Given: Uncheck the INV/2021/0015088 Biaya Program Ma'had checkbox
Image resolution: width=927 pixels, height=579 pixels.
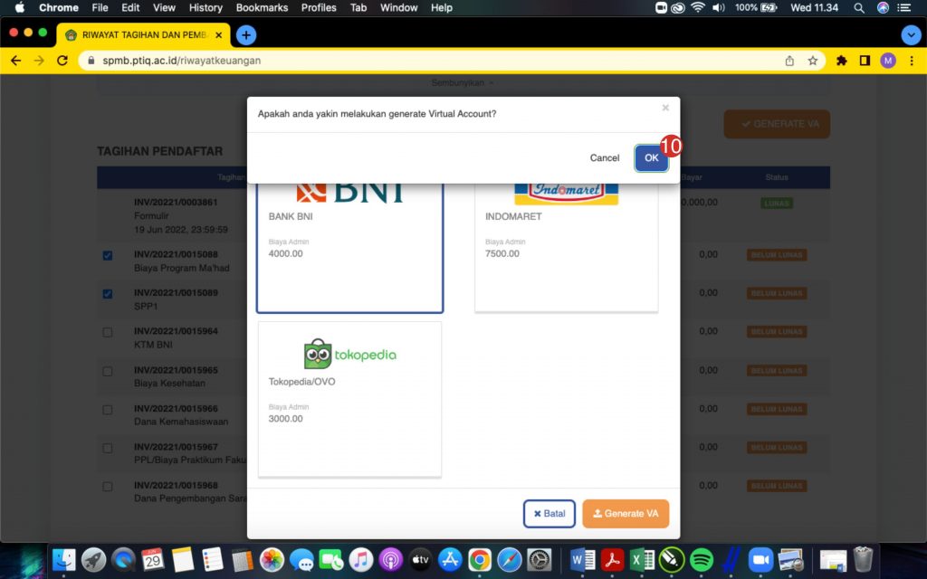Looking at the screenshot, I should click(x=108, y=255).
